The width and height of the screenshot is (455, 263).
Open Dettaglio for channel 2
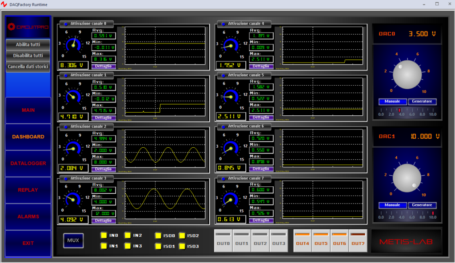coord(104,169)
